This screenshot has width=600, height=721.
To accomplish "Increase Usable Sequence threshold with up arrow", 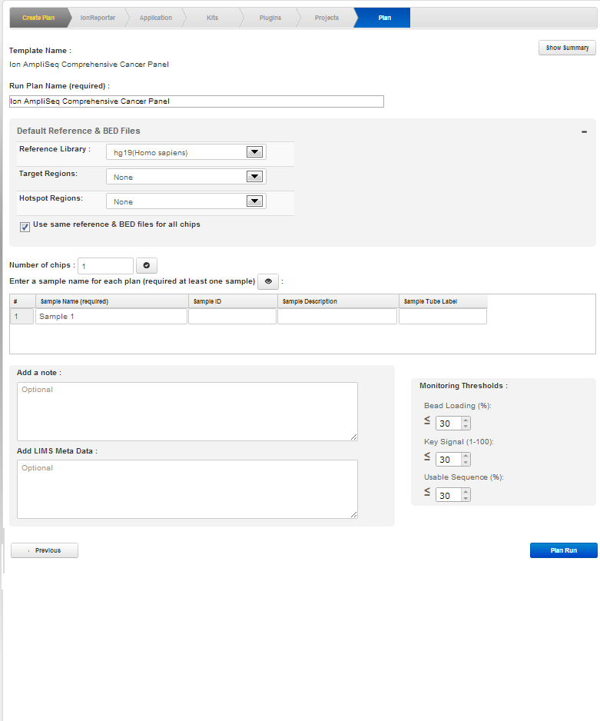I will click(466, 492).
